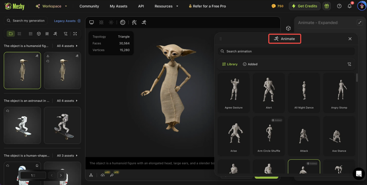
Task: Toggle the lighting sun icon in viewport
Action: [x=111, y=22]
